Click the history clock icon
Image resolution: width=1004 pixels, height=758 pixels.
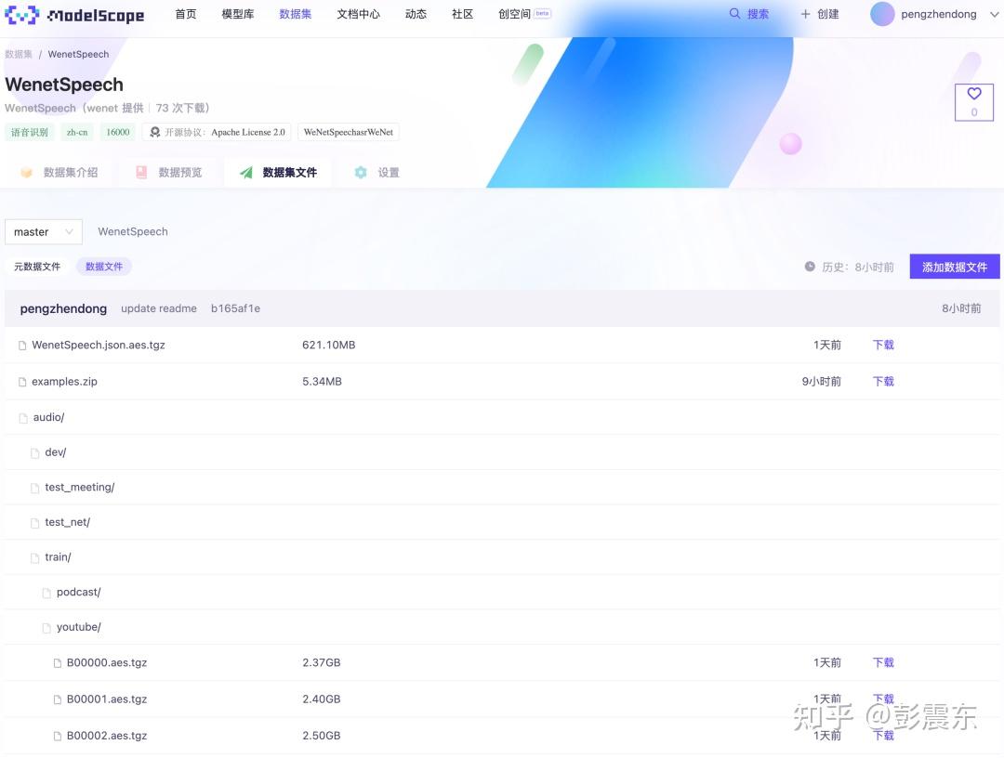click(x=810, y=267)
